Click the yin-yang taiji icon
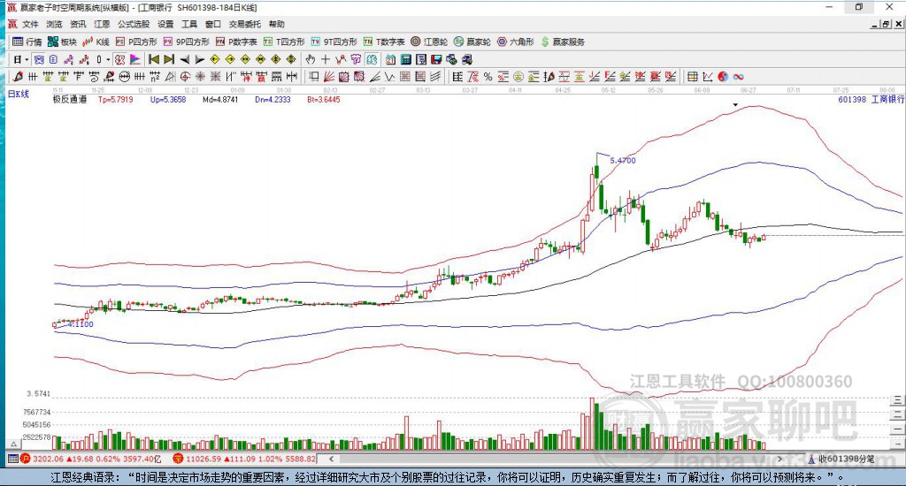Screen dimensions: 906x486 723,77
